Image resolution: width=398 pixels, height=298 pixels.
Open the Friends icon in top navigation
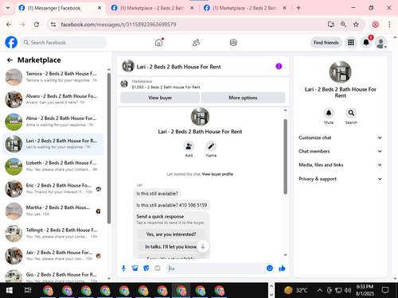(196, 42)
